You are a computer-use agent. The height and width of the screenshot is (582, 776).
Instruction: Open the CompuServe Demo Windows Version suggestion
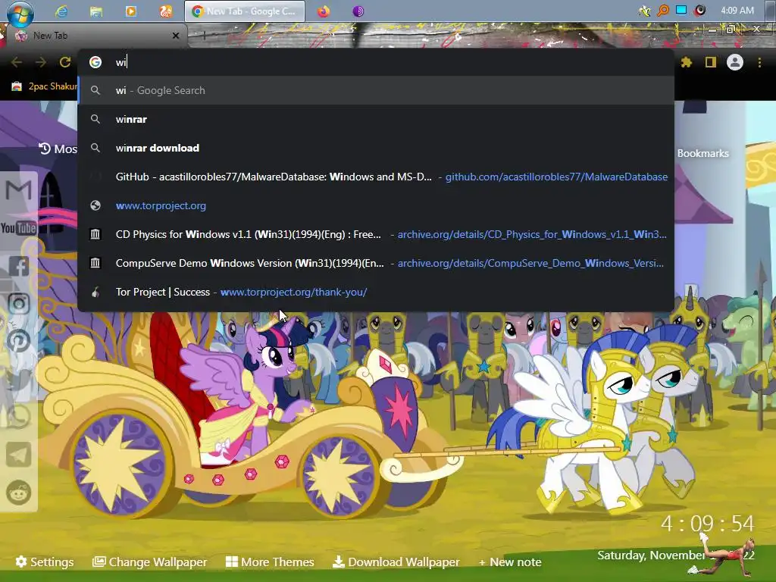coord(376,263)
